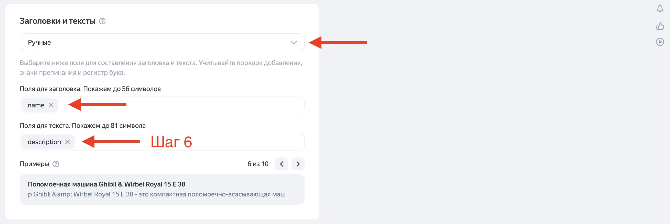670x224 pixels.
Task: Open help icon beside Примеры
Action: point(56,164)
